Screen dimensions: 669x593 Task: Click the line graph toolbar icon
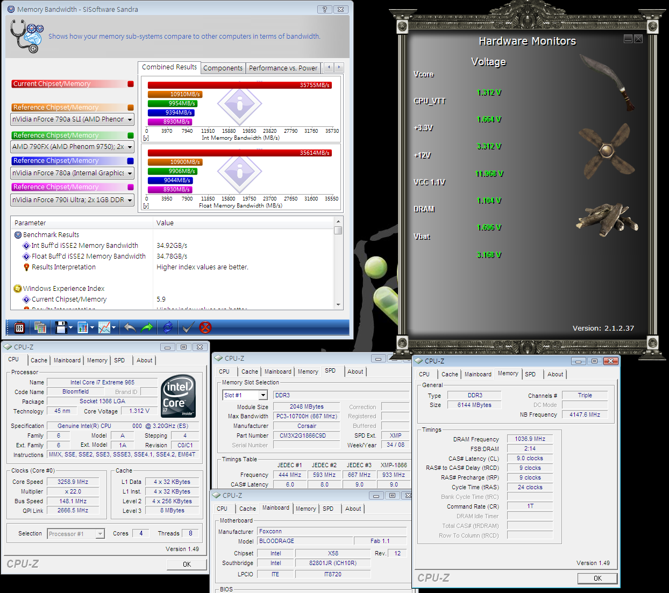pos(104,327)
